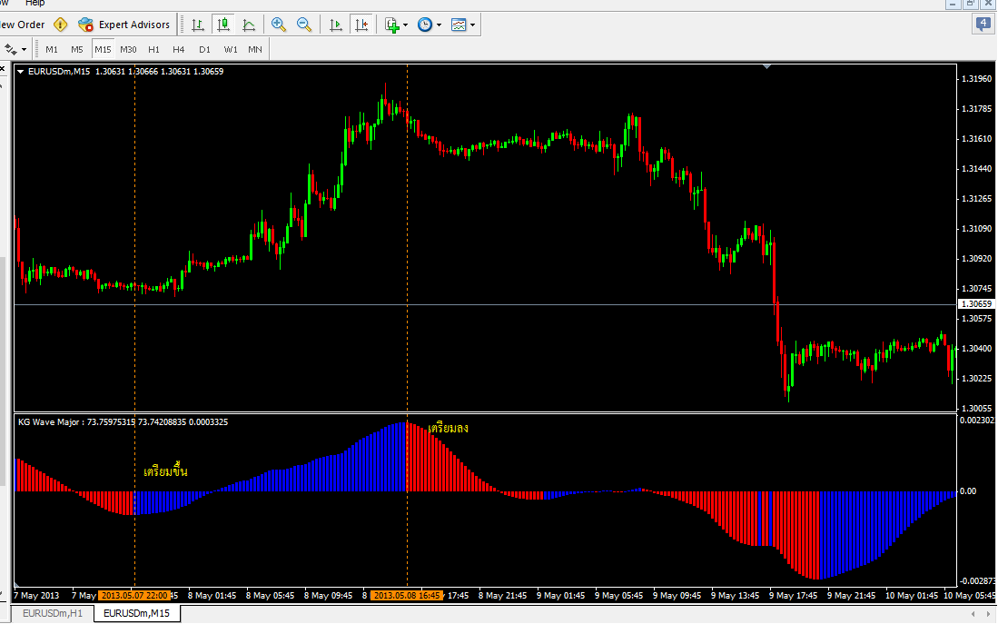
Task: Switch to the EURUSDm,H1 tab
Action: tap(53, 613)
